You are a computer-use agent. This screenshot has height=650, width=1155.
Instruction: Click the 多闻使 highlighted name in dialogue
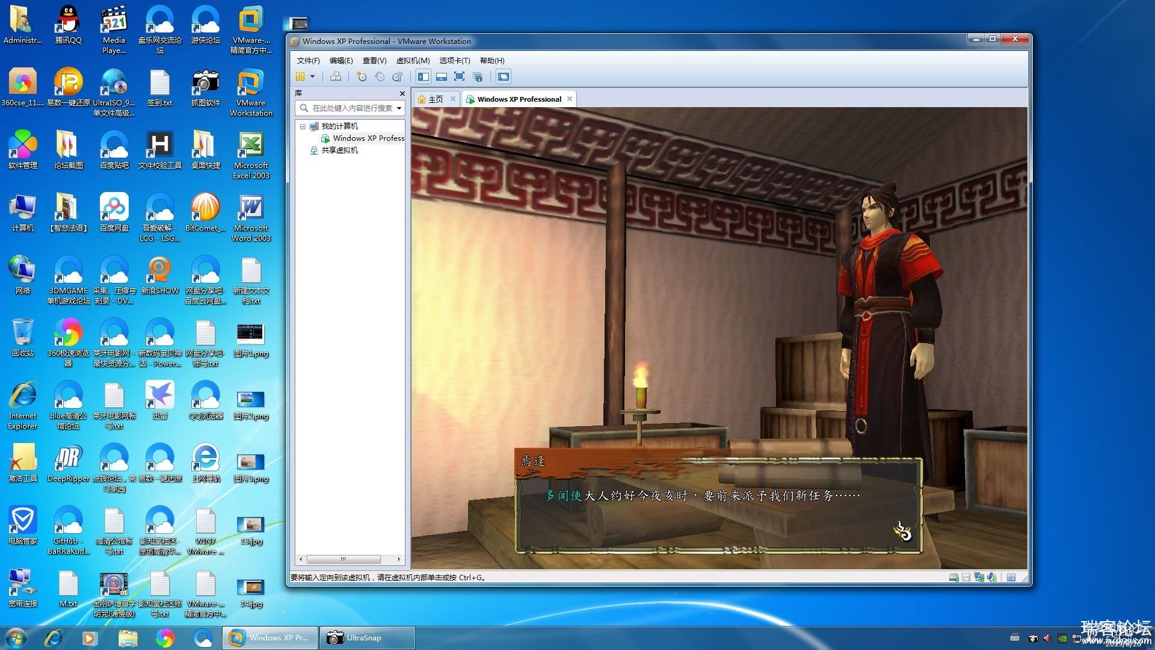564,495
